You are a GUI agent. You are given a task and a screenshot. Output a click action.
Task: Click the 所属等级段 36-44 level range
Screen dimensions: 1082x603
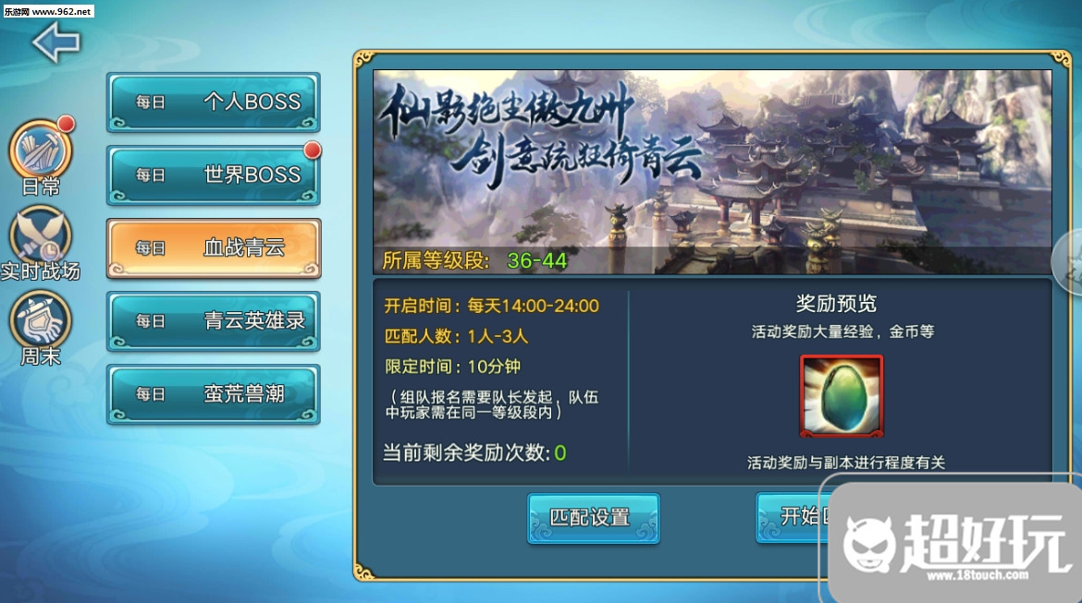point(474,260)
